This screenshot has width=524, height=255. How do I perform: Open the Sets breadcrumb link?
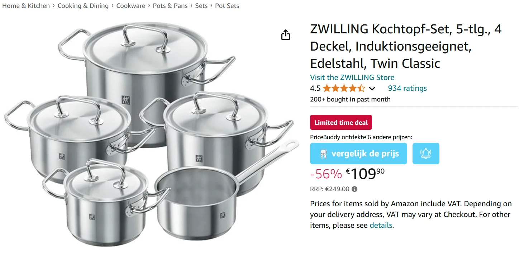[x=201, y=6]
